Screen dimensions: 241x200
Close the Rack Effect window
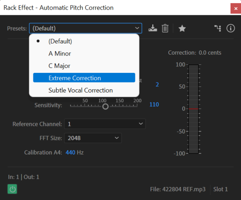point(236,8)
